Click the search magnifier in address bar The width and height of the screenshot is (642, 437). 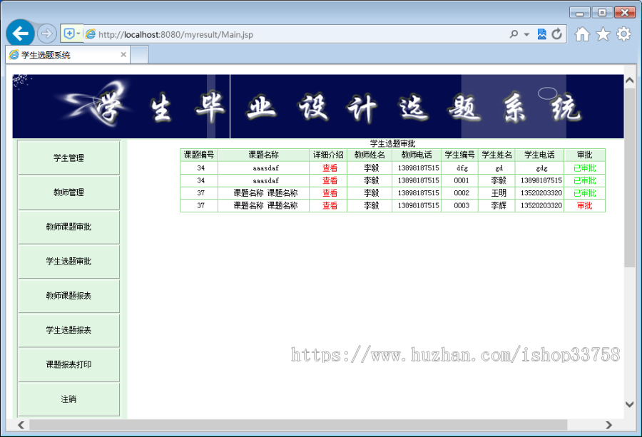click(x=514, y=34)
